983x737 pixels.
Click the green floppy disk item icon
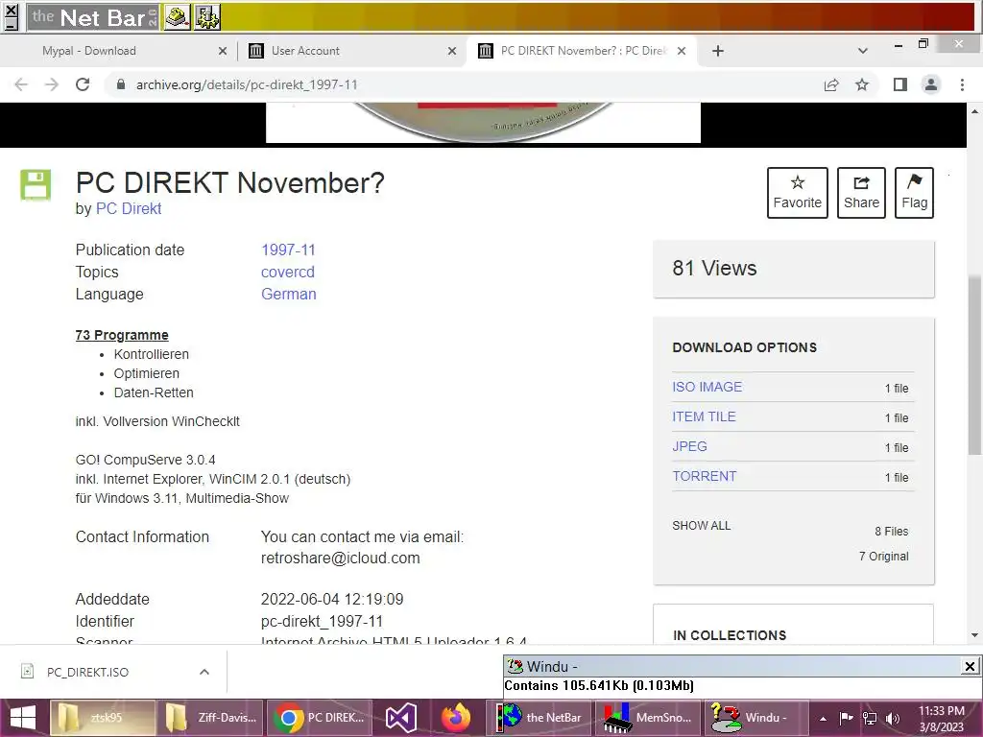[36, 185]
